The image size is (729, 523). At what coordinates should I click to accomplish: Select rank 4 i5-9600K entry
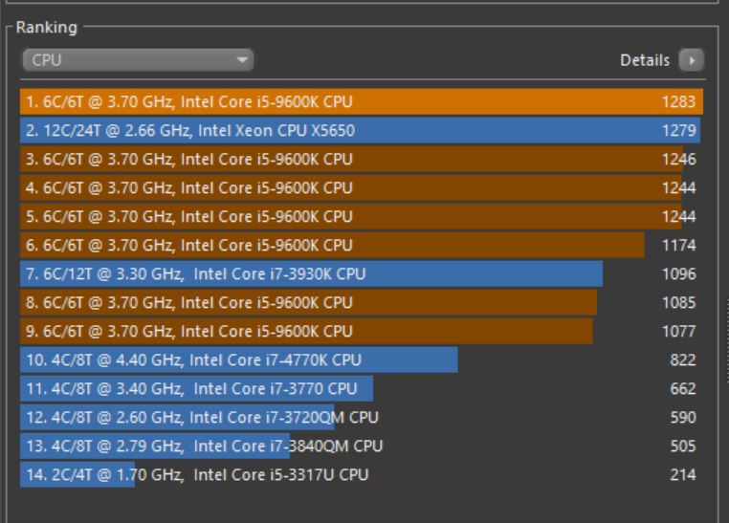pyautogui.click(x=362, y=188)
